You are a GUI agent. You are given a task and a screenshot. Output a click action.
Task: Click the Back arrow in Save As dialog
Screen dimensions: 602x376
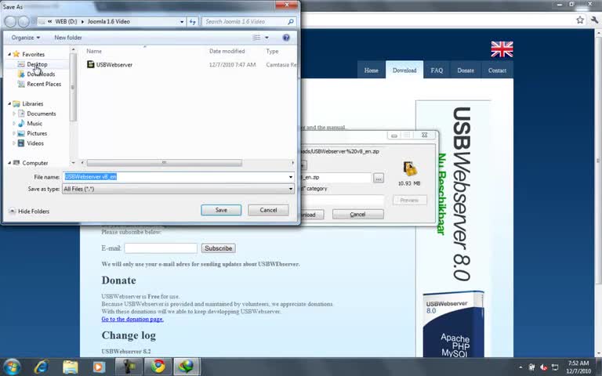pos(10,21)
